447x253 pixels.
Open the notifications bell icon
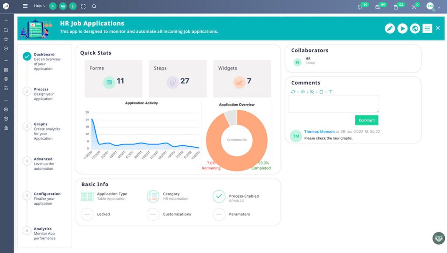click(360, 7)
